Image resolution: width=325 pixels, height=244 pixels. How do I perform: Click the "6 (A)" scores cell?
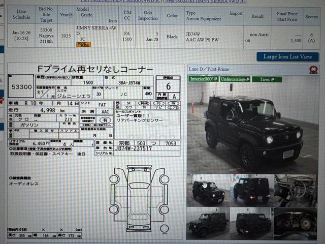311,38
